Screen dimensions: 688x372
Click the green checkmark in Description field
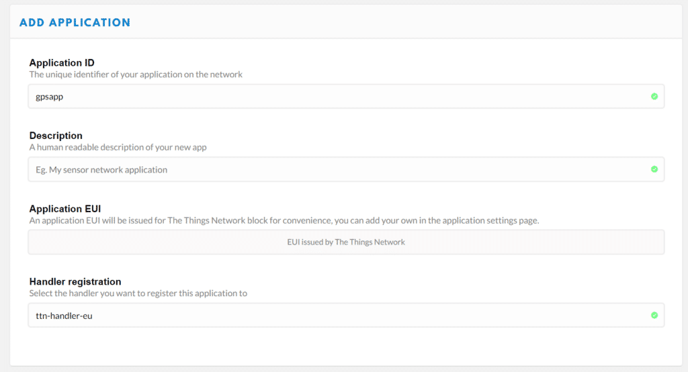654,169
